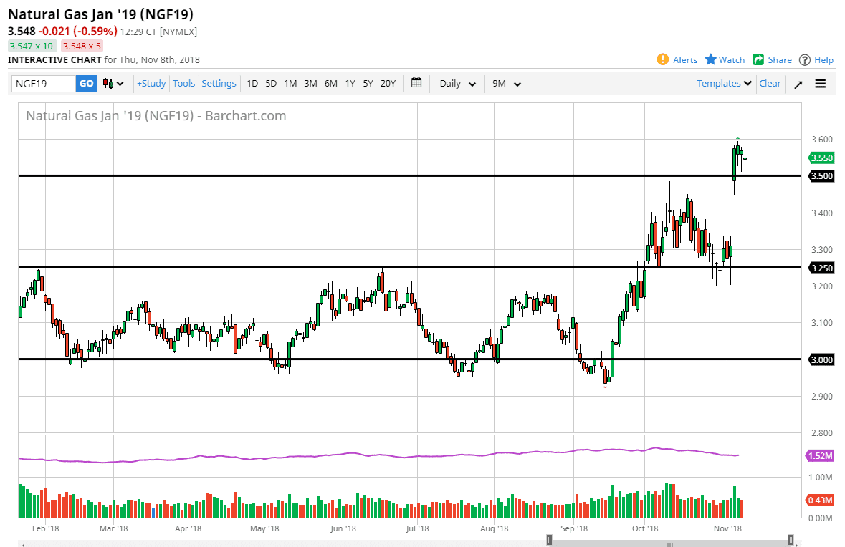Click the Watch link text
845x547 pixels.
click(731, 59)
